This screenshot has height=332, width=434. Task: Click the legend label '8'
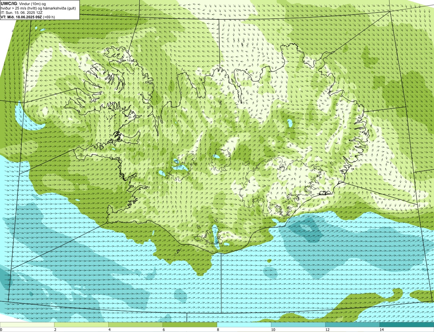pyautogui.click(x=218, y=330)
